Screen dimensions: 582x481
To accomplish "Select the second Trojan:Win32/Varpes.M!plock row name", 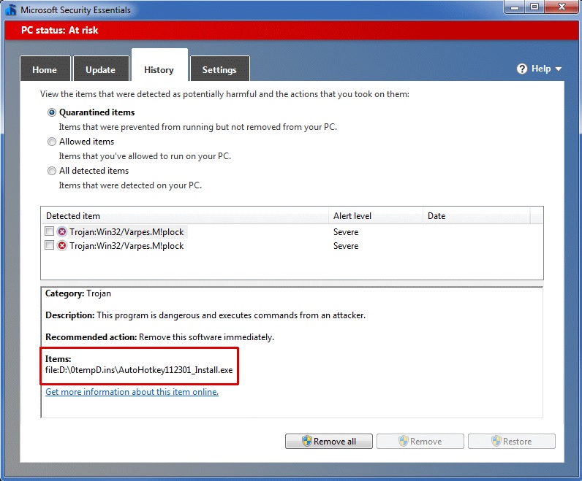I will coord(126,246).
